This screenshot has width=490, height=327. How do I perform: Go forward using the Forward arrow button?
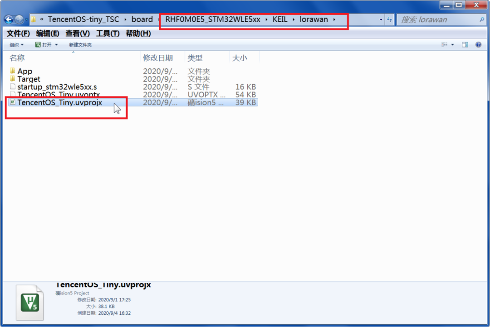pos(19,19)
